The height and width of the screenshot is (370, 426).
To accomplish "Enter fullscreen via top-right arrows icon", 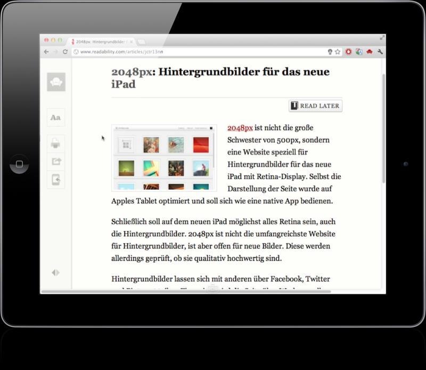I will point(382,37).
